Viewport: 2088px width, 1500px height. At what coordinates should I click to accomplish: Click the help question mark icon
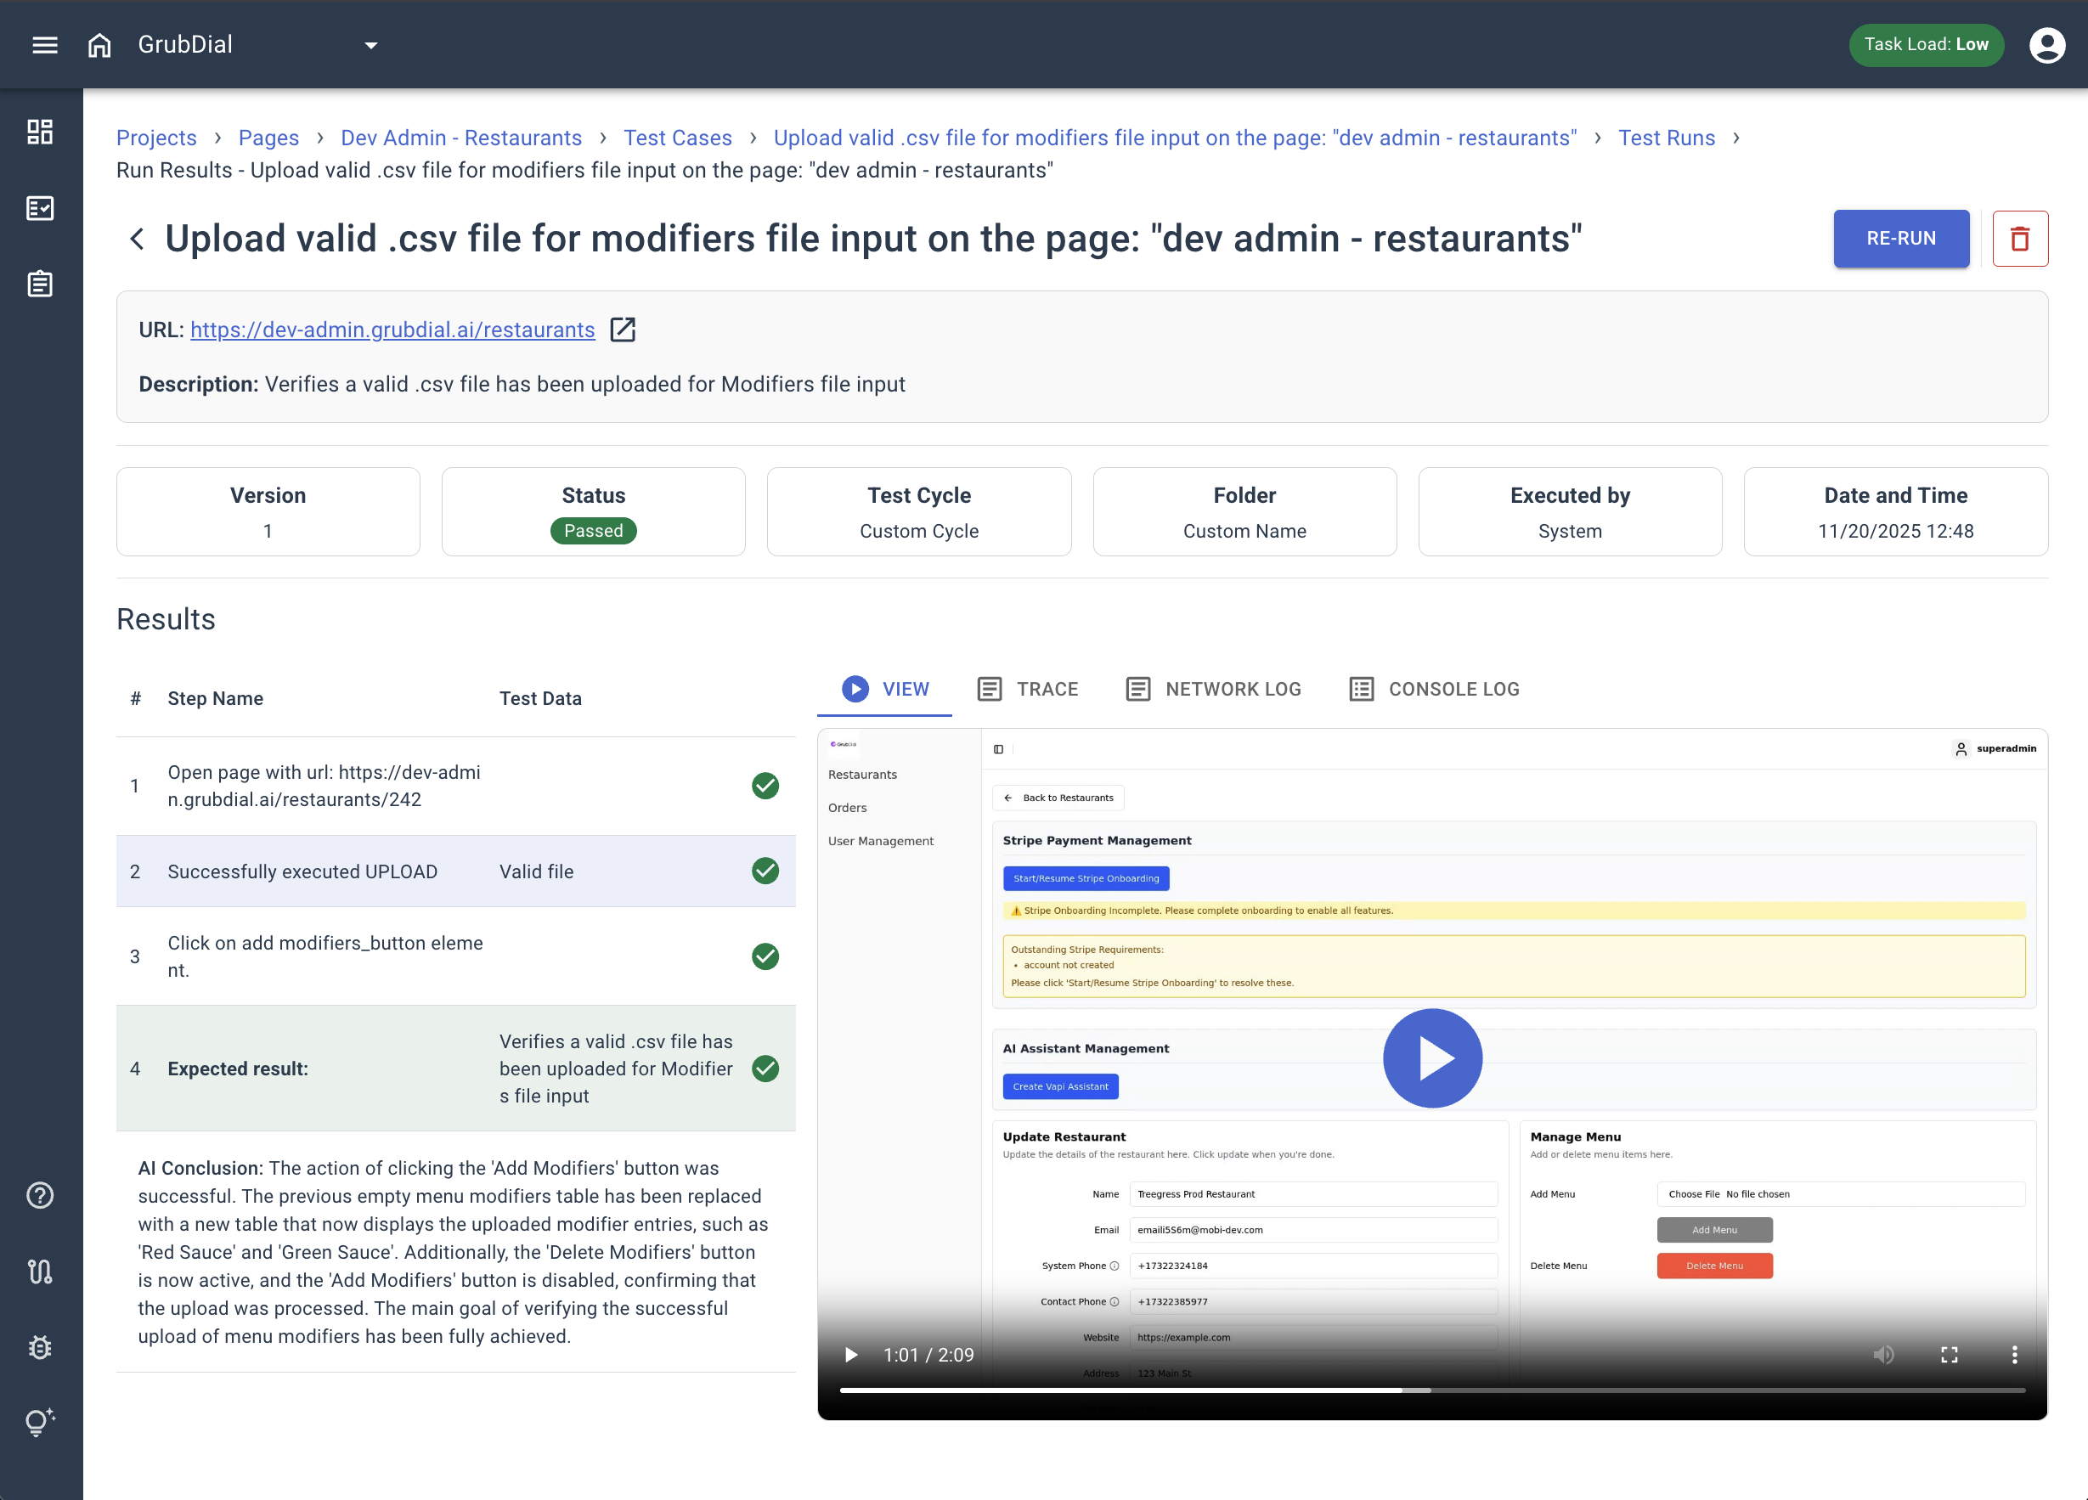40,1195
